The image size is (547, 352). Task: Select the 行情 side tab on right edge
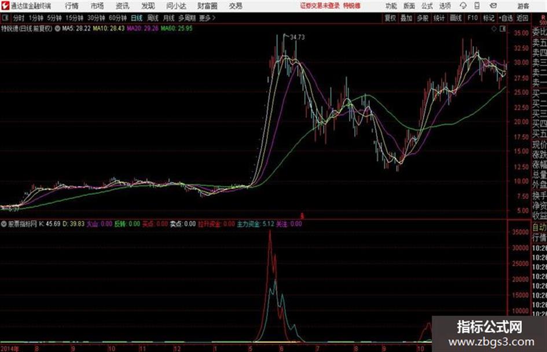click(x=539, y=238)
